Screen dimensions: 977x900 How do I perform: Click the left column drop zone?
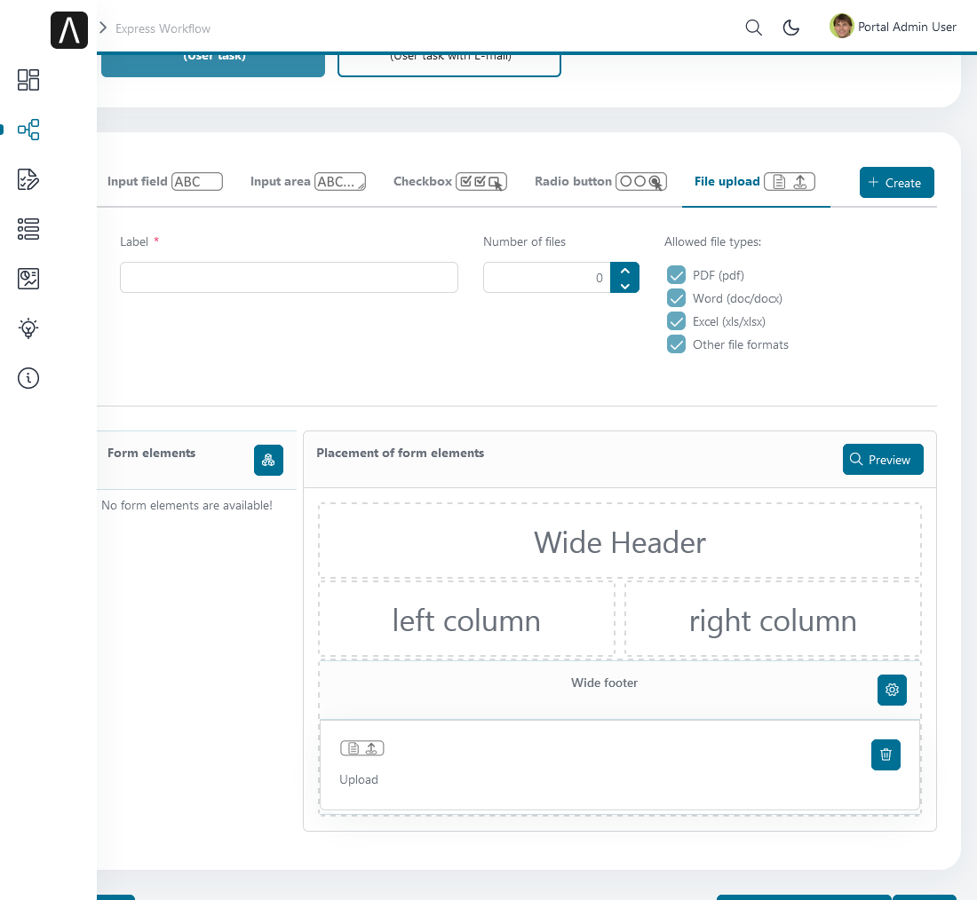466,620
